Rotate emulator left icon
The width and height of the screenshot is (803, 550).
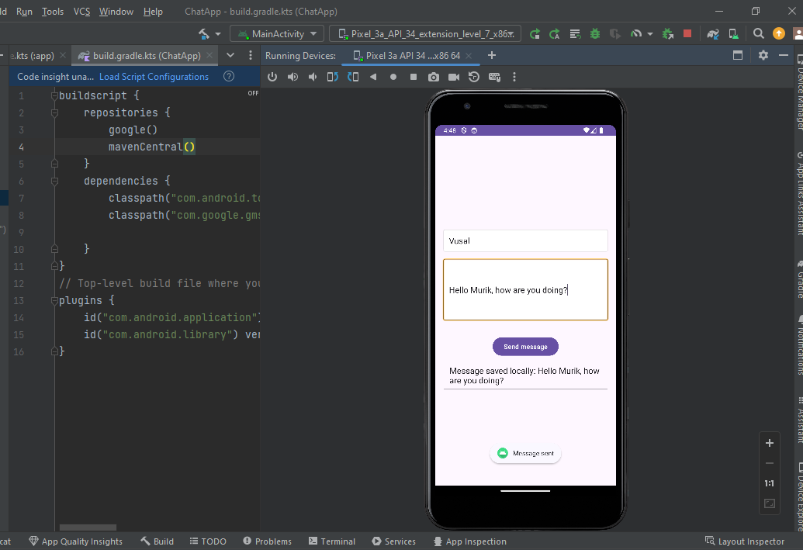(x=333, y=77)
